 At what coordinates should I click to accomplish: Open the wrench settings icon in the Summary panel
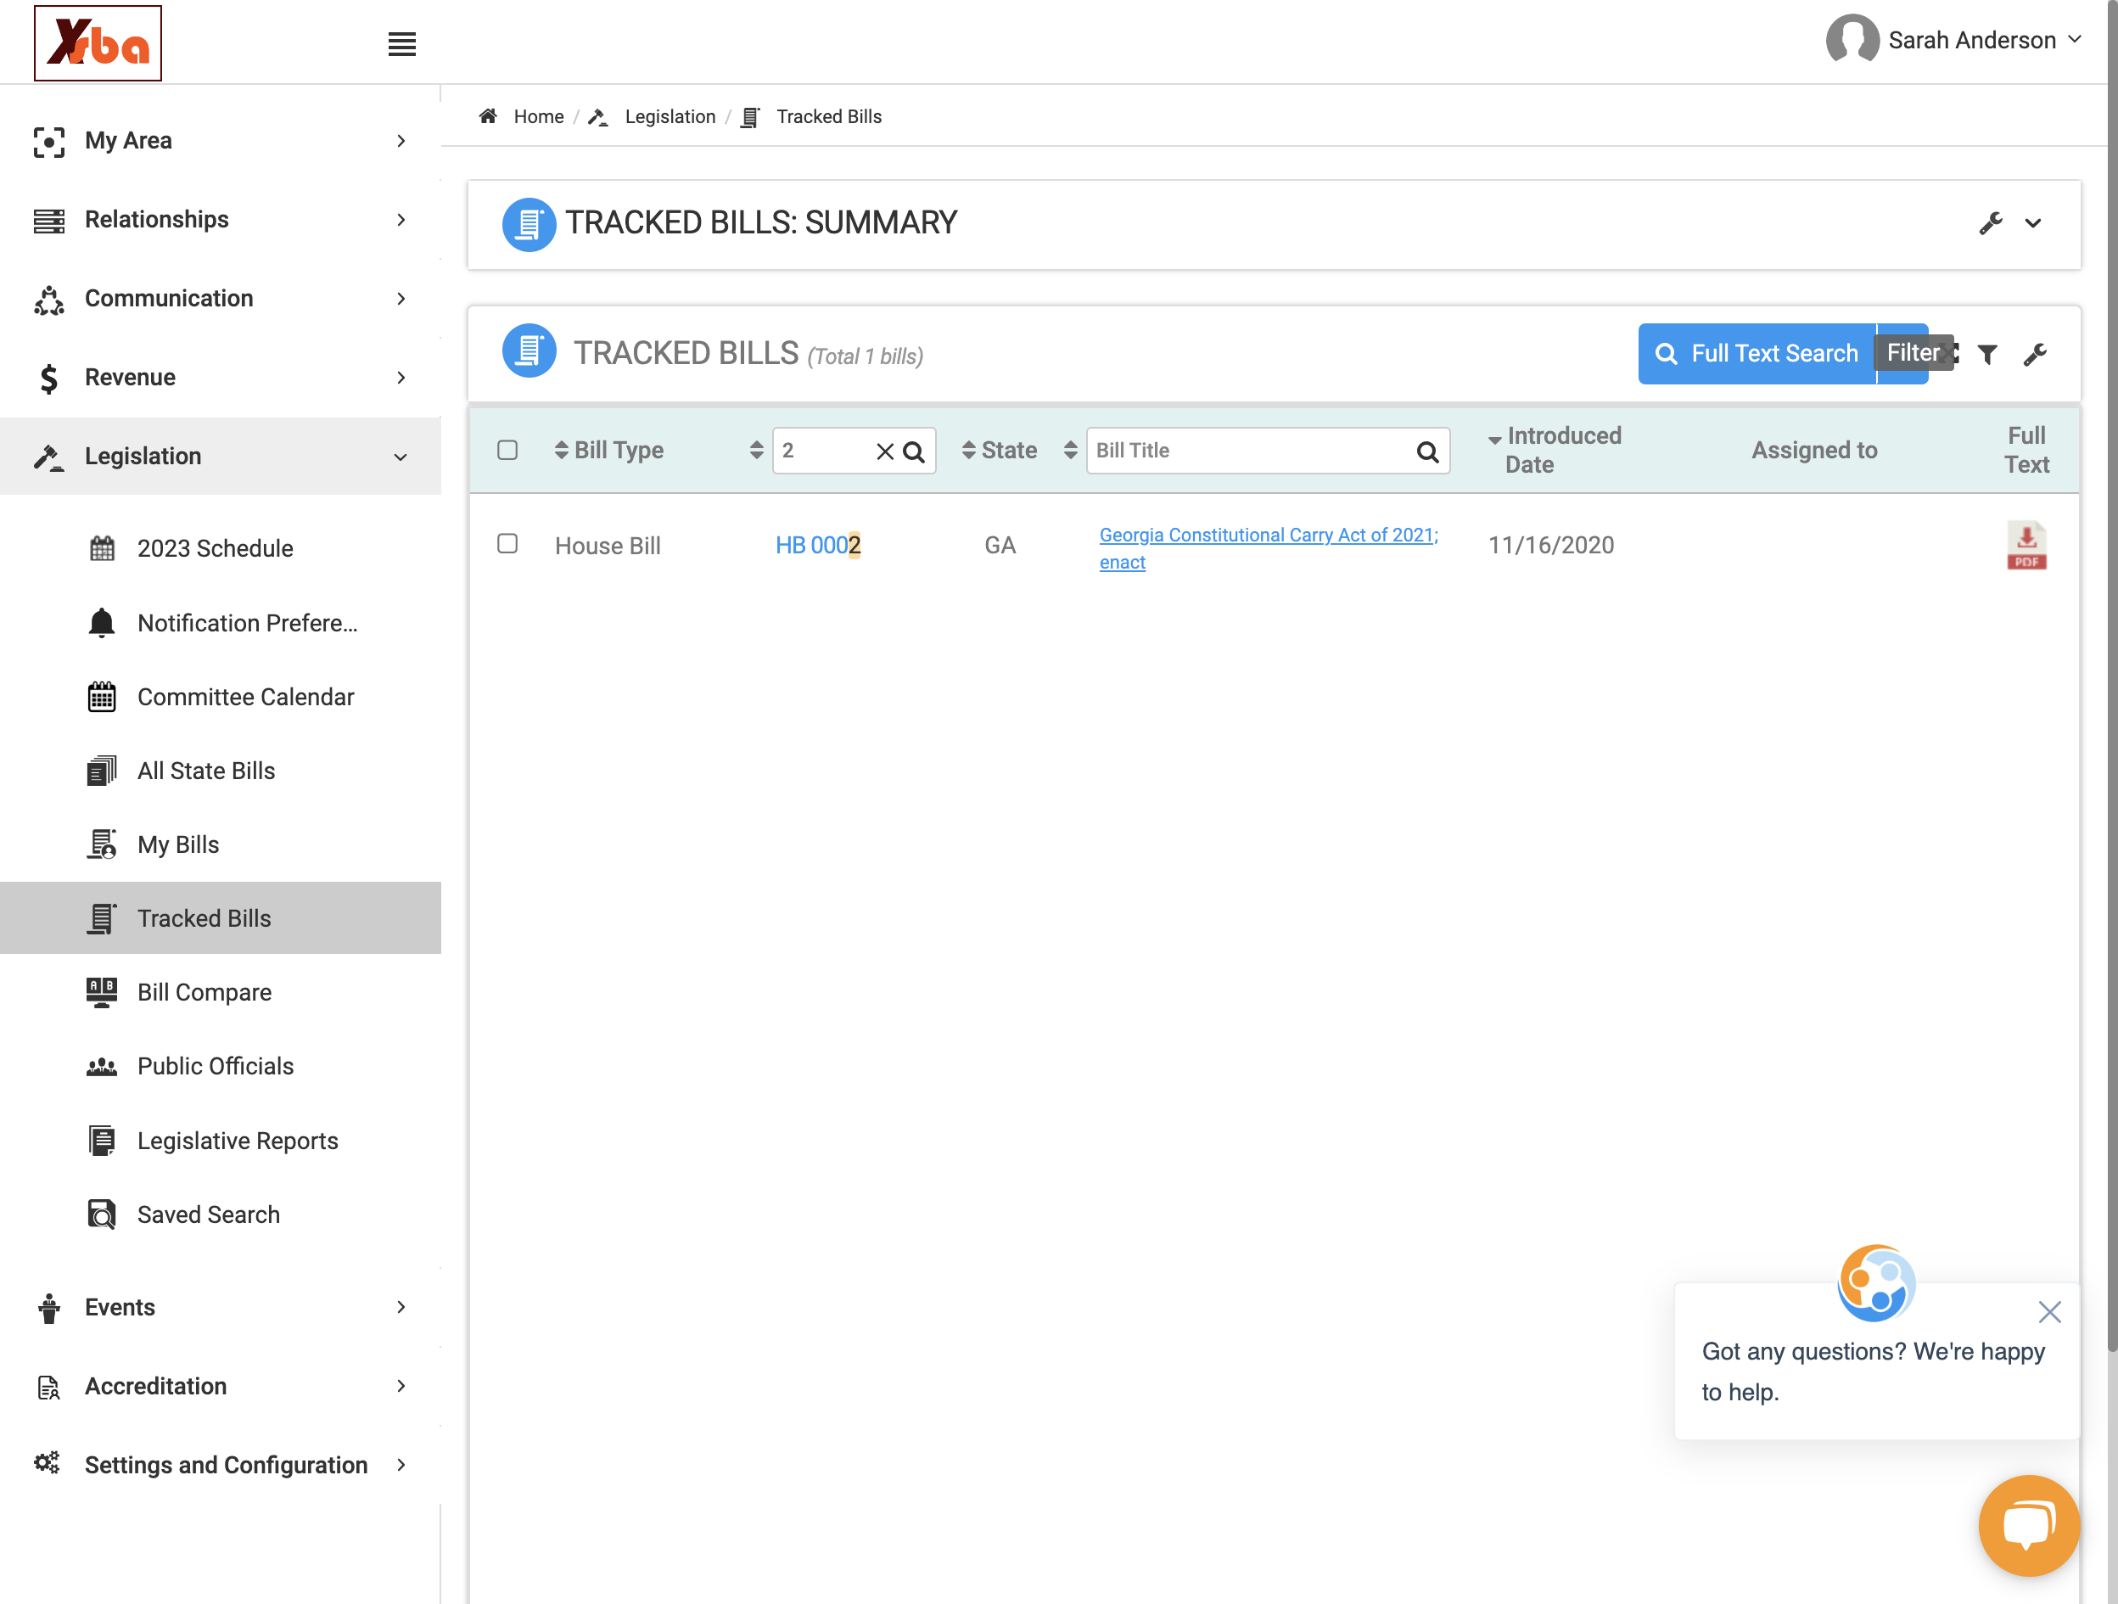(1991, 223)
